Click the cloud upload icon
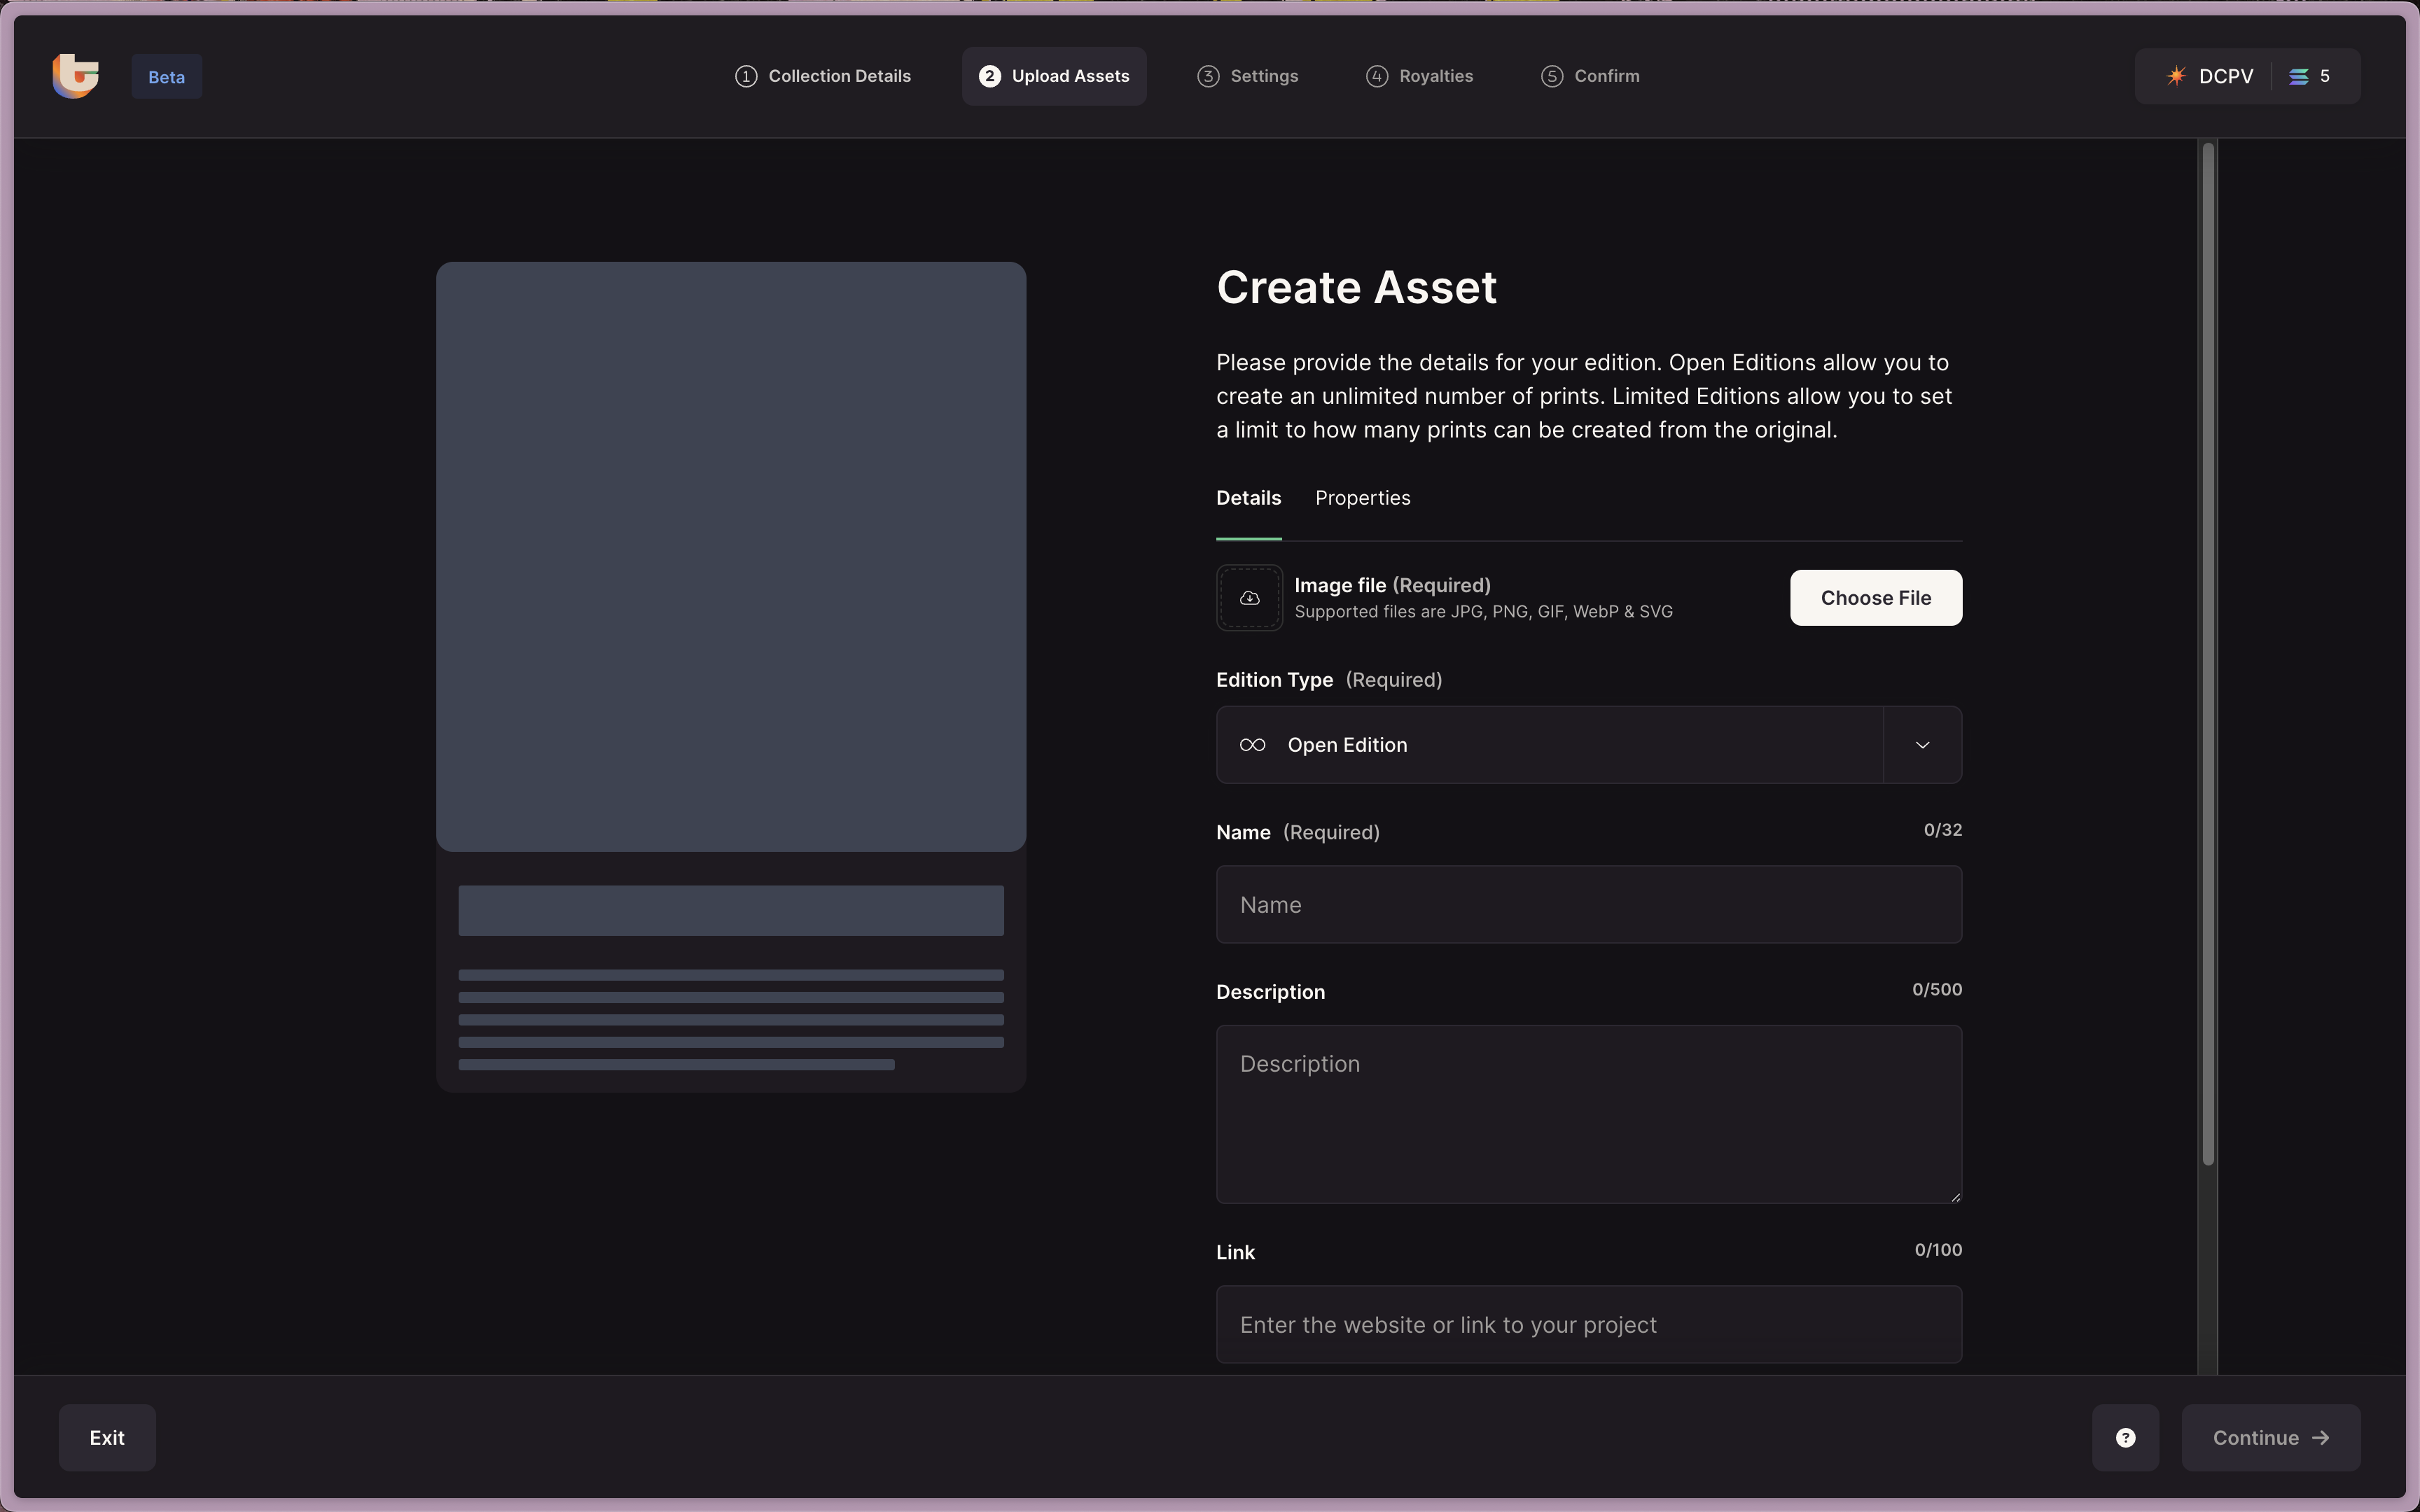Viewport: 2420px width, 1512px height. point(1249,598)
